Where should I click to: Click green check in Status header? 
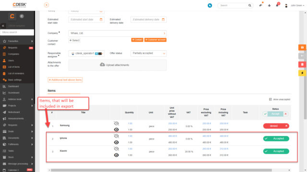tap(265, 114)
